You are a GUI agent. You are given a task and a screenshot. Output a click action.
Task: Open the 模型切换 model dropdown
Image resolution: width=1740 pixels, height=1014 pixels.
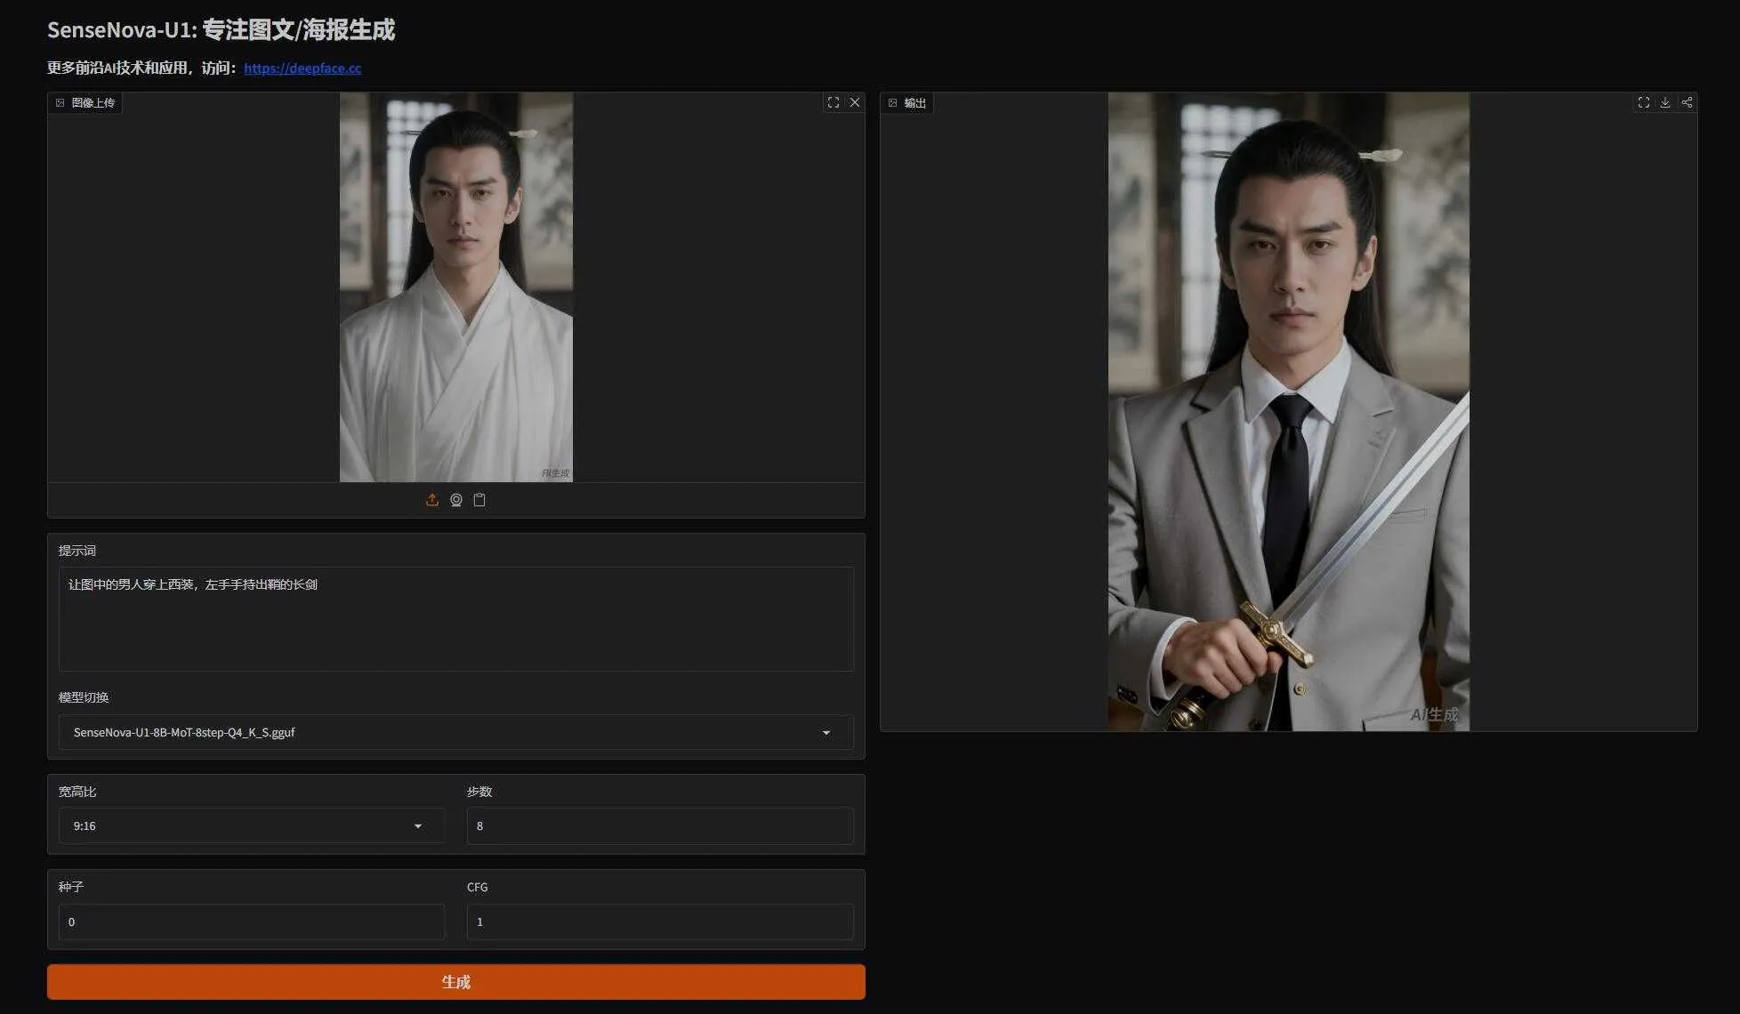[x=456, y=732]
